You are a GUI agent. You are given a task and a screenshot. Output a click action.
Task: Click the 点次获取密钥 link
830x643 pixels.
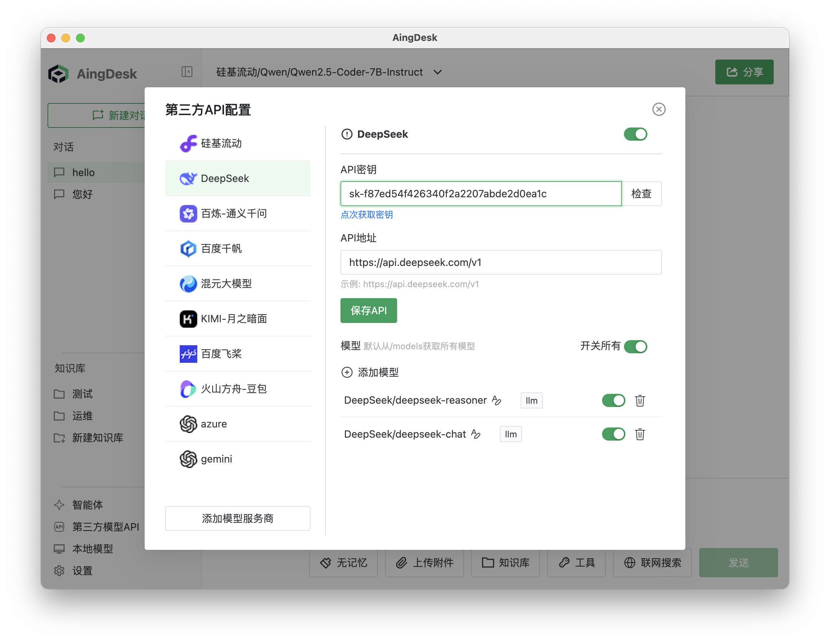(x=366, y=215)
